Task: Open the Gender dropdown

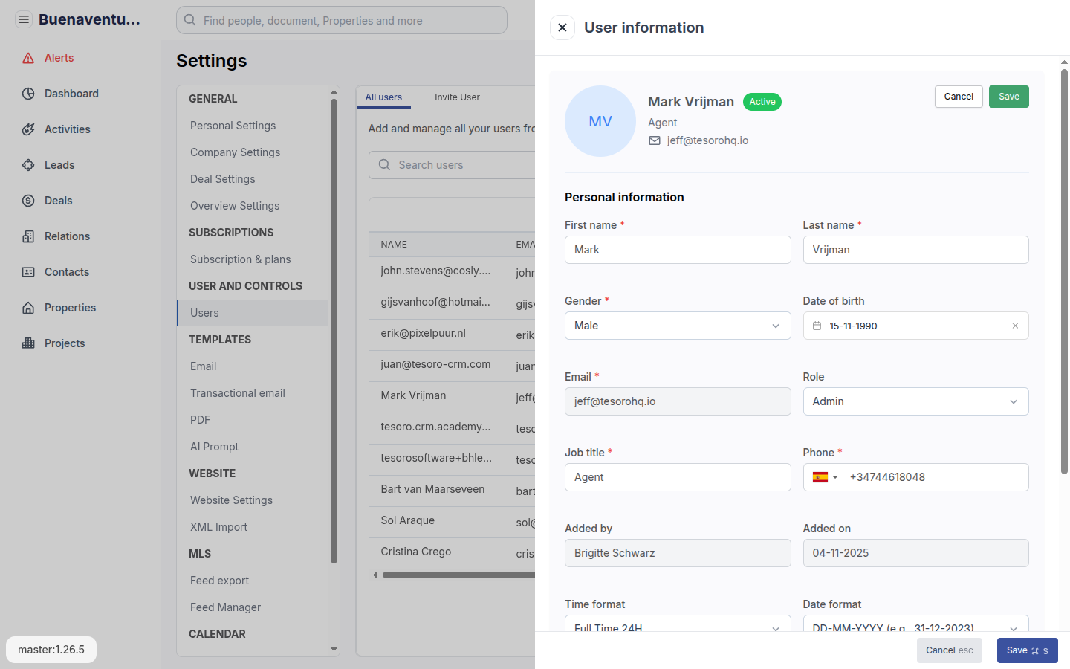Action: pos(678,326)
